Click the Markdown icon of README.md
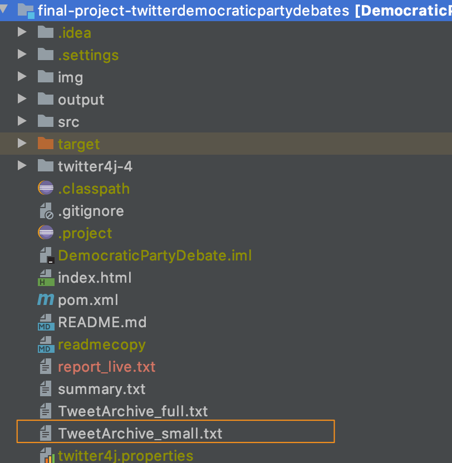Image resolution: width=452 pixels, height=463 pixels. point(46,322)
